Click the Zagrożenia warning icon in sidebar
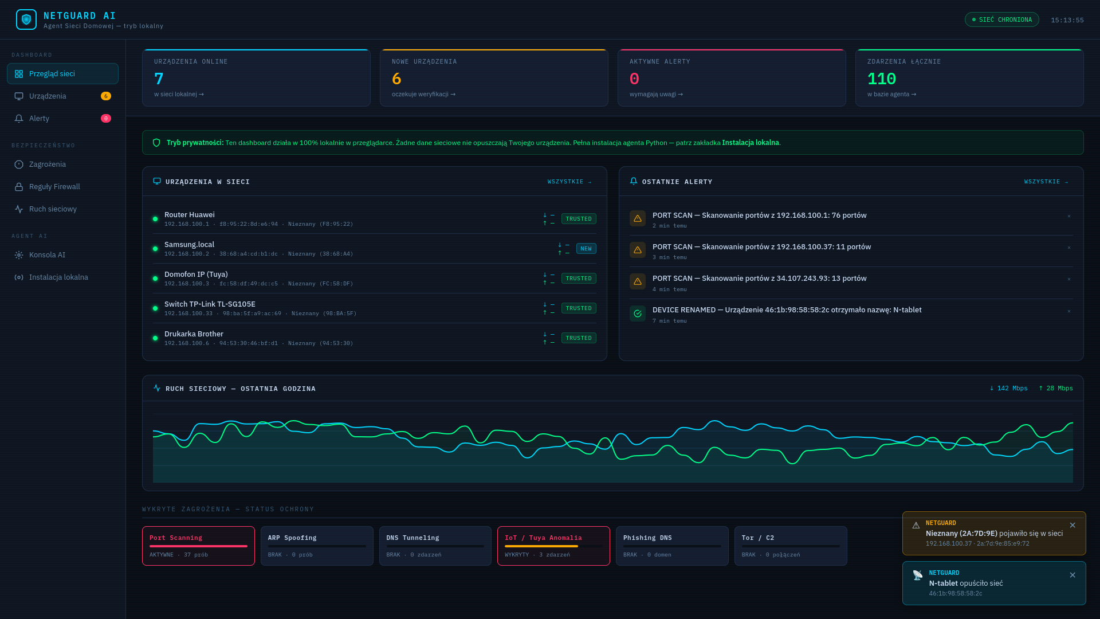The image size is (1100, 619). point(19,164)
